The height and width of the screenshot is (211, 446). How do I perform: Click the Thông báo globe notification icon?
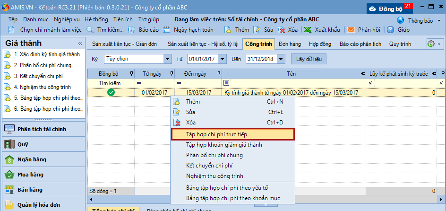click(x=401, y=20)
